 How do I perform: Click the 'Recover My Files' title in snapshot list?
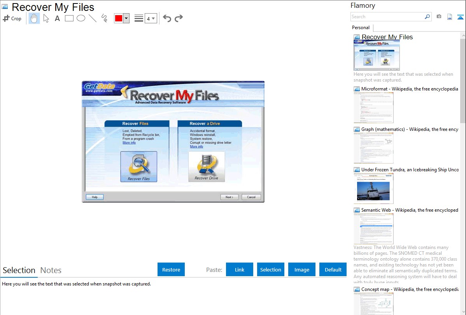click(387, 37)
